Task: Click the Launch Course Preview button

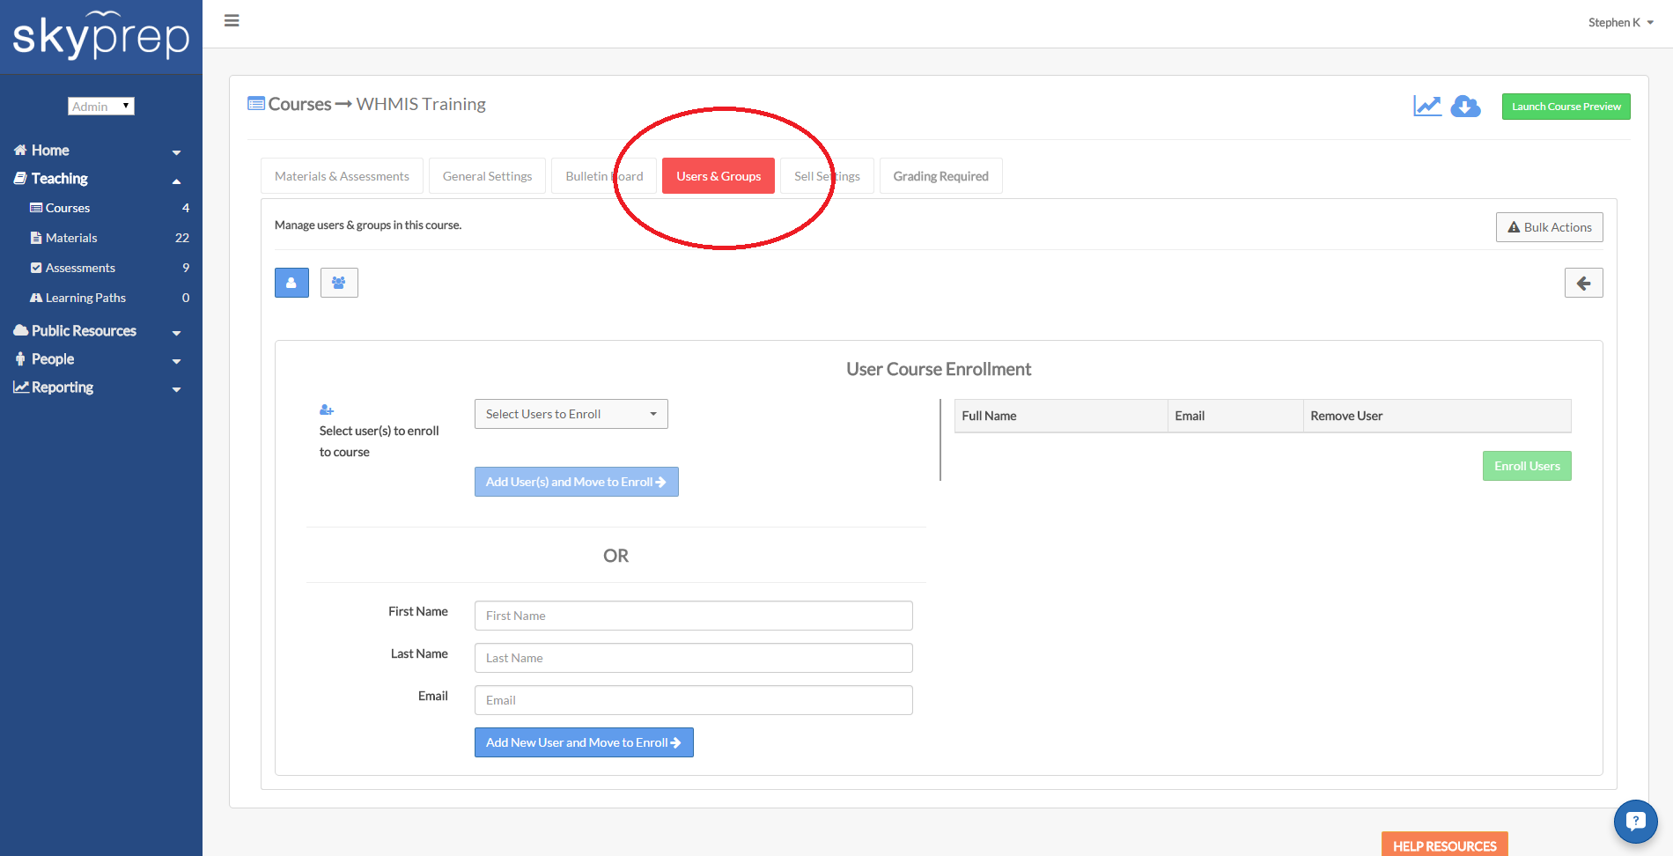Action: pos(1566,107)
